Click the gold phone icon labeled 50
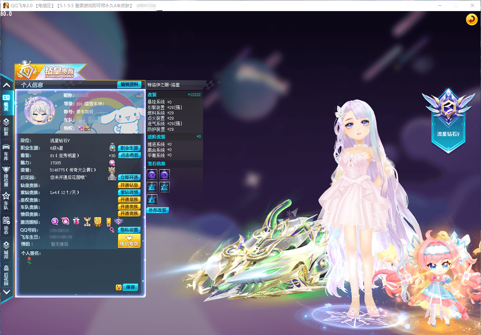Image resolution: width=481 pixels, height=335 pixels. point(109,222)
